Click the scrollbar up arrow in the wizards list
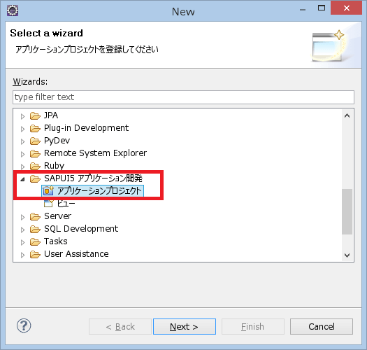The width and height of the screenshot is (367, 350). pos(347,115)
